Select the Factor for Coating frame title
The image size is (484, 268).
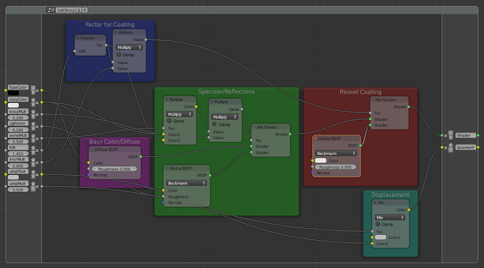click(110, 25)
